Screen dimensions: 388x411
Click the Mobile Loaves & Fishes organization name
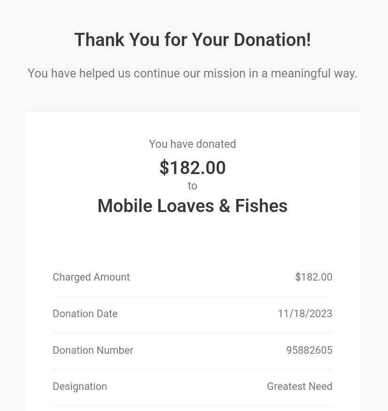(193, 206)
